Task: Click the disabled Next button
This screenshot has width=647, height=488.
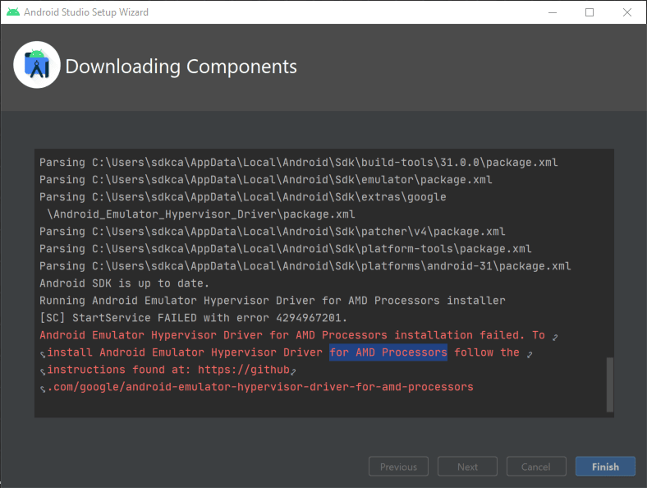Action: coord(467,467)
